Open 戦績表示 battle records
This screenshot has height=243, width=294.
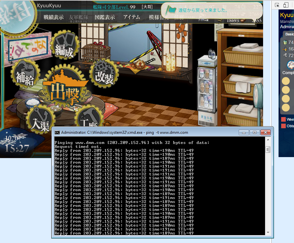54,17
